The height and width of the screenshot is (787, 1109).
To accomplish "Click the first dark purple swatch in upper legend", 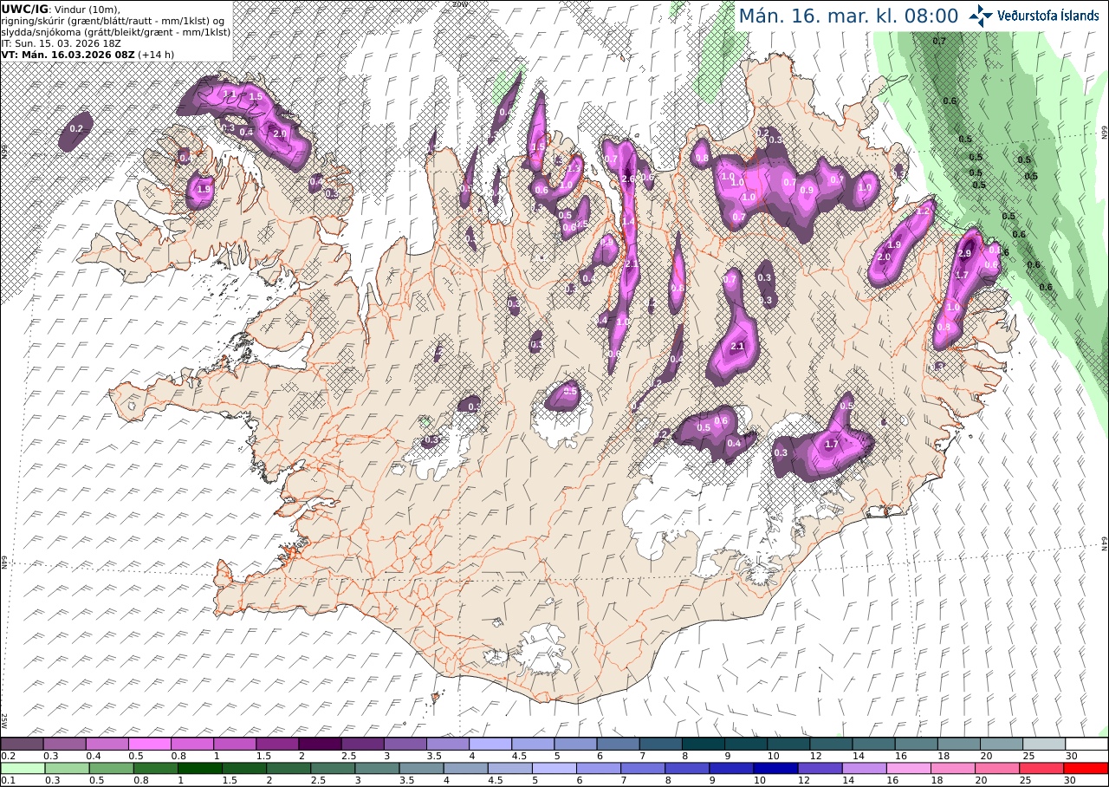I will [x=22, y=744].
